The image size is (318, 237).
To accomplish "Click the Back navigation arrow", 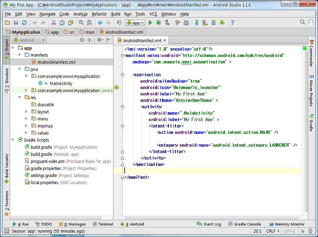I will pyautogui.click(x=100, y=23).
